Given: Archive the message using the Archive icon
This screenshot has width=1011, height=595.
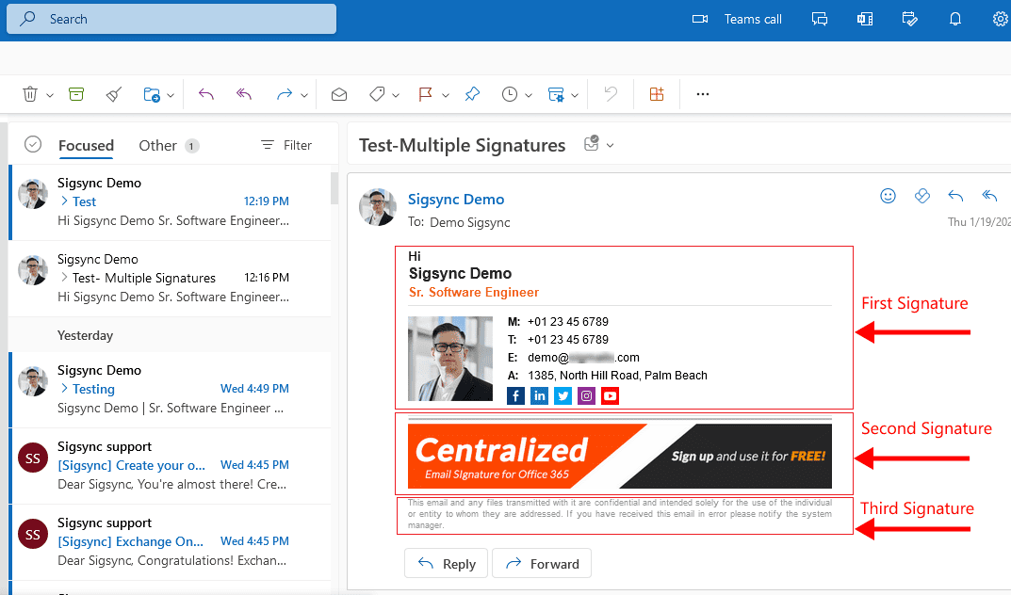Looking at the screenshot, I should (x=76, y=94).
